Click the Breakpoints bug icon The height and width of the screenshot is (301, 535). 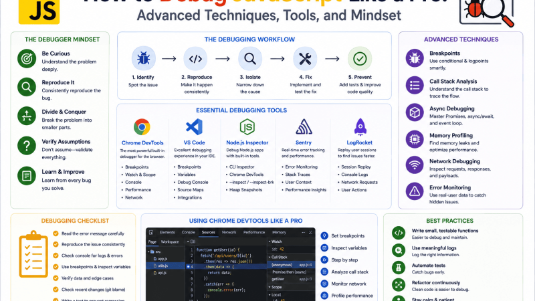pyautogui.click(x=415, y=58)
